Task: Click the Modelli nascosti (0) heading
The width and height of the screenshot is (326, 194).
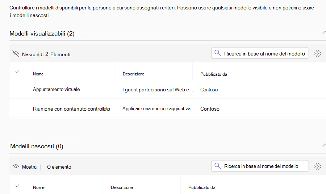Action: (37, 146)
